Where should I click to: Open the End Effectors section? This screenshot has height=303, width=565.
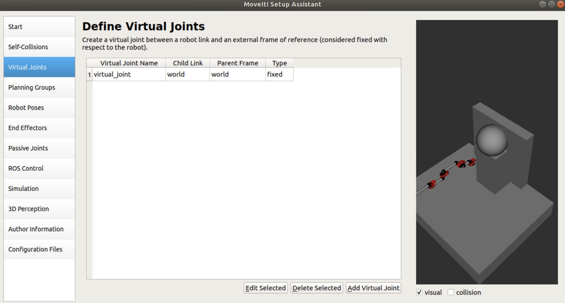pyautogui.click(x=39, y=128)
